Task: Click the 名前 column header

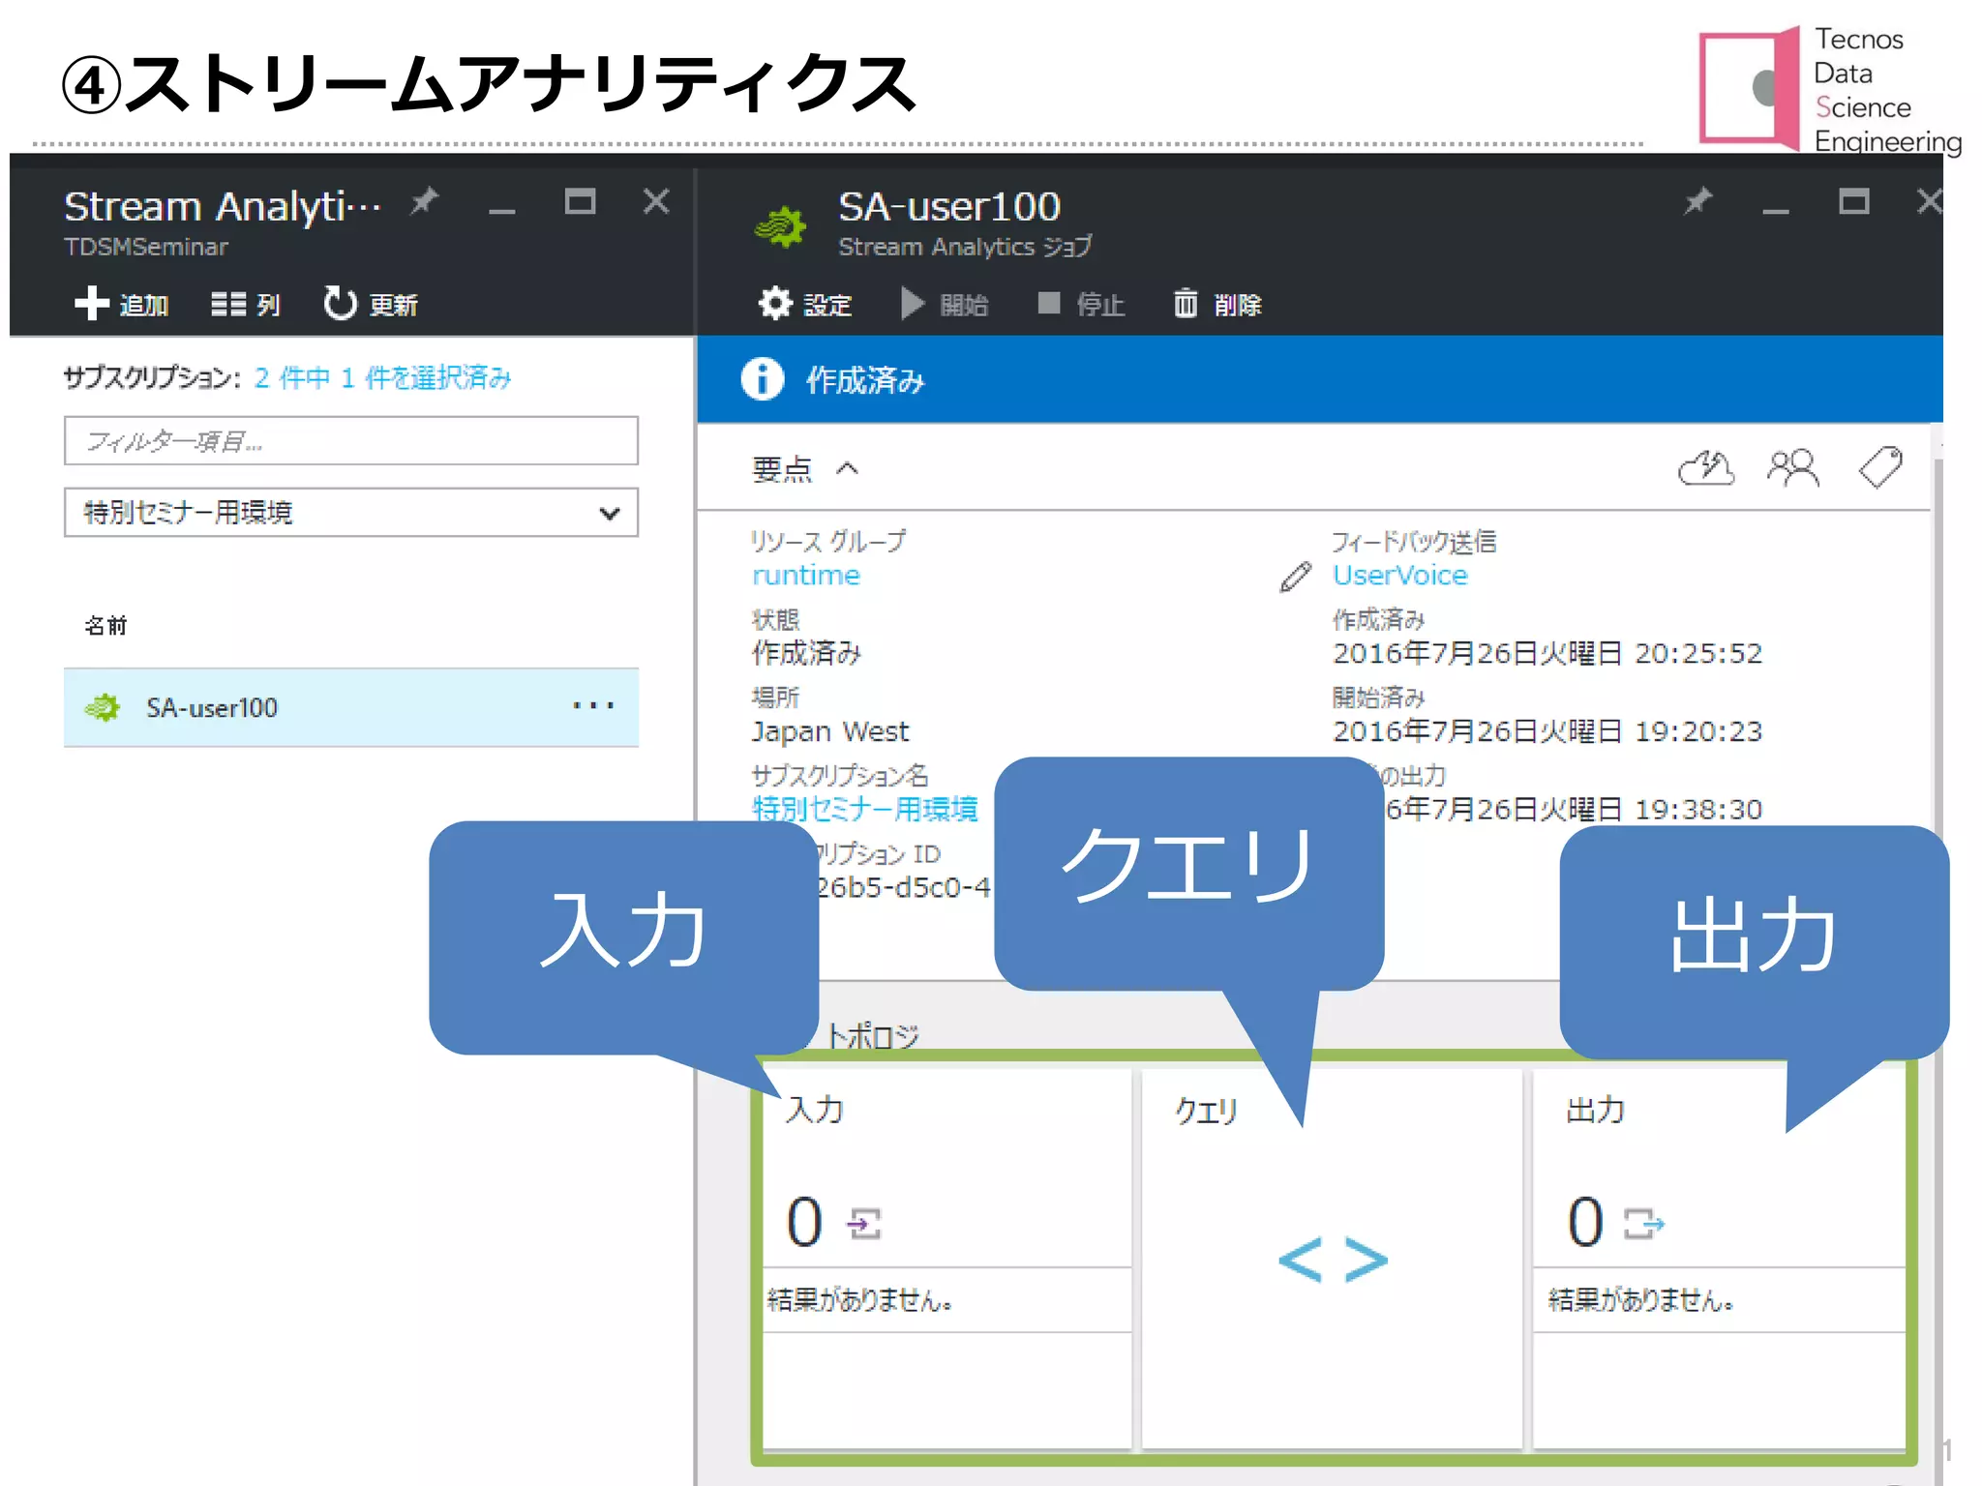Action: click(x=105, y=625)
